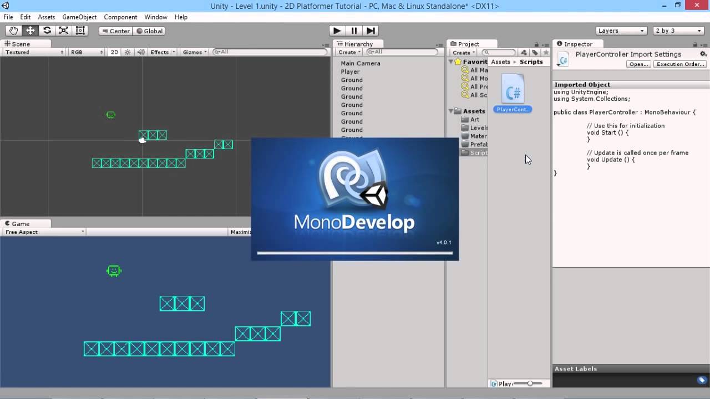Collapse the Assets folder tree
Screen dimensions: 710x399
tap(451, 111)
